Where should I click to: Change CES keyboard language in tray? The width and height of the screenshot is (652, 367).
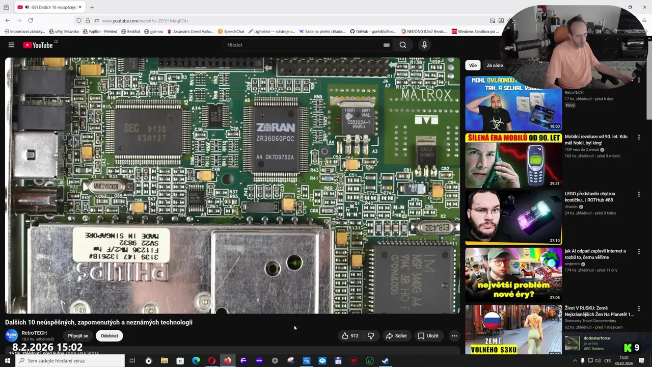coord(608,360)
